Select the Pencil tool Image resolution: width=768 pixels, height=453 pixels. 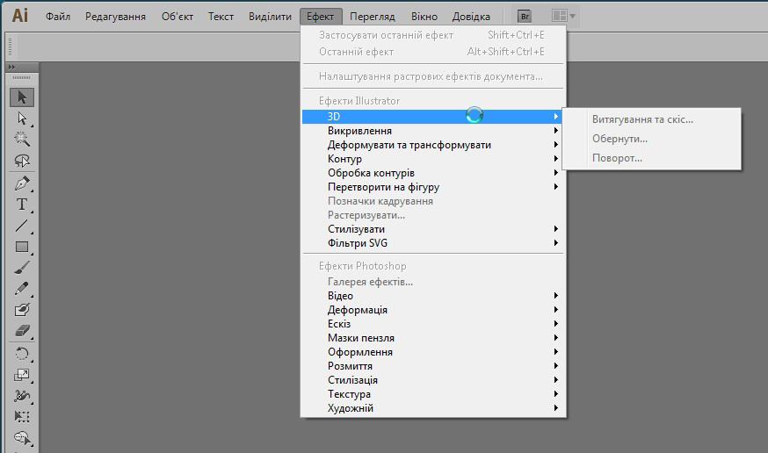tap(22, 289)
